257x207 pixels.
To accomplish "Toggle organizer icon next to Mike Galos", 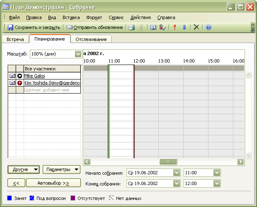I will click(x=19, y=76).
